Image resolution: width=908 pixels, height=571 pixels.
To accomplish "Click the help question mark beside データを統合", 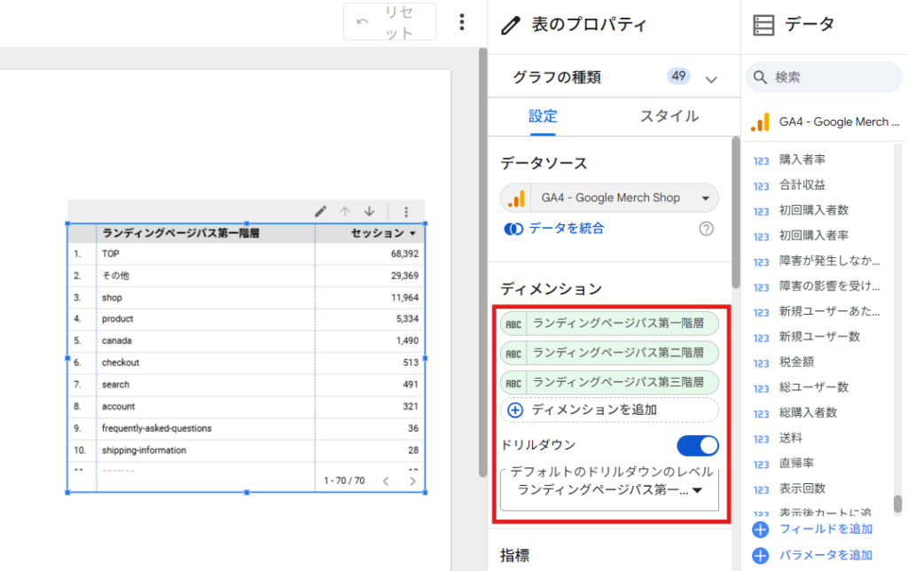I will 706,229.
